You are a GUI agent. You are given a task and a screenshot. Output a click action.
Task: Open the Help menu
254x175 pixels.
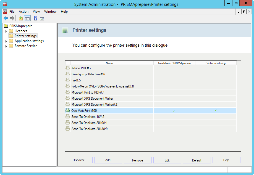[x=64, y=12]
